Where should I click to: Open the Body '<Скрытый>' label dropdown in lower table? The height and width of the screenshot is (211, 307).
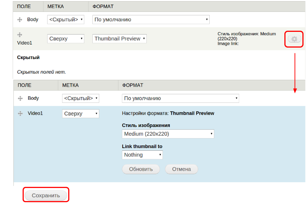click(x=80, y=98)
